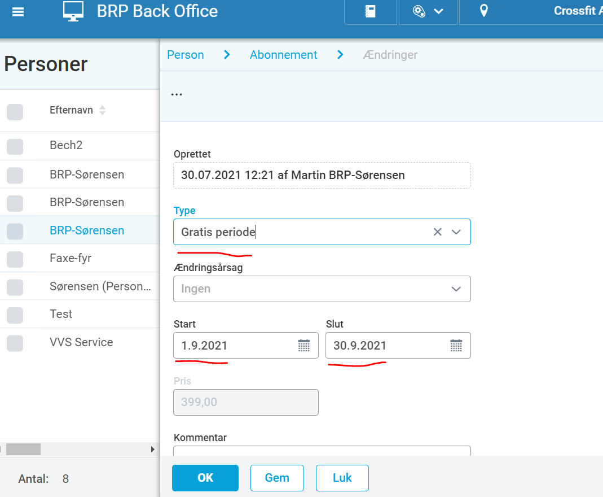Open Slut date calendar picker

click(456, 345)
